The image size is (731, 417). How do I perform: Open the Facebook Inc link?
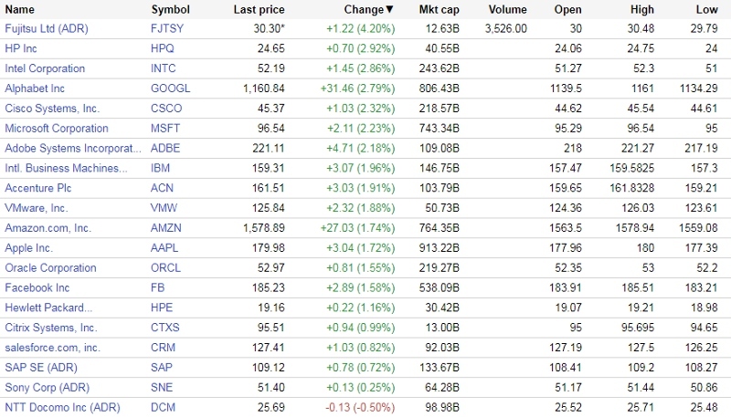pyautogui.click(x=37, y=288)
